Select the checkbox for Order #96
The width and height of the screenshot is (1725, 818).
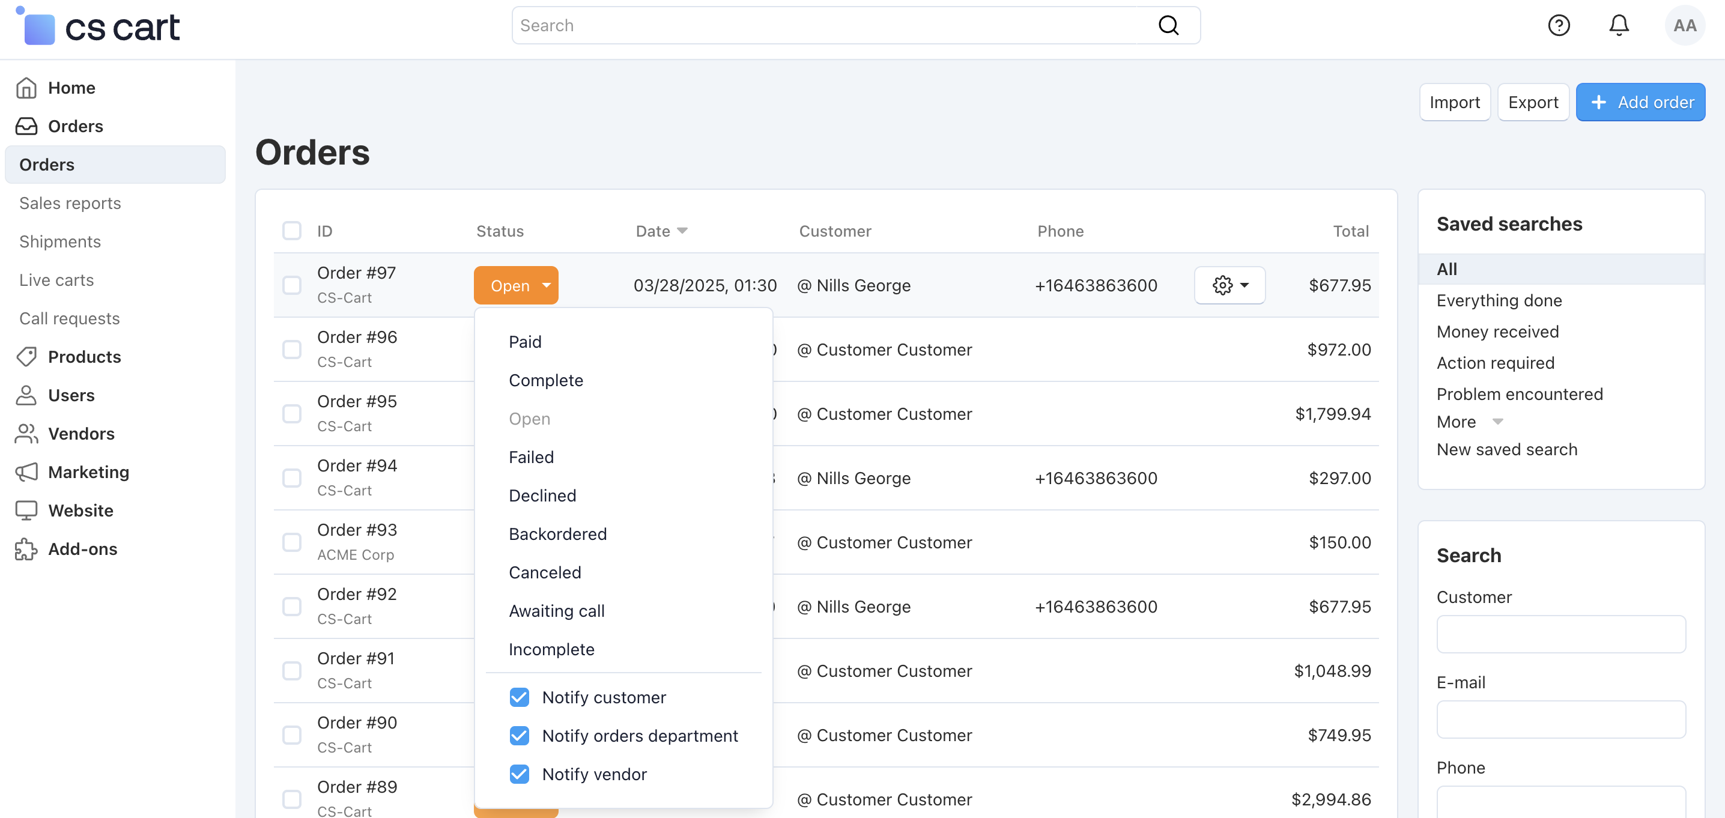coord(292,350)
